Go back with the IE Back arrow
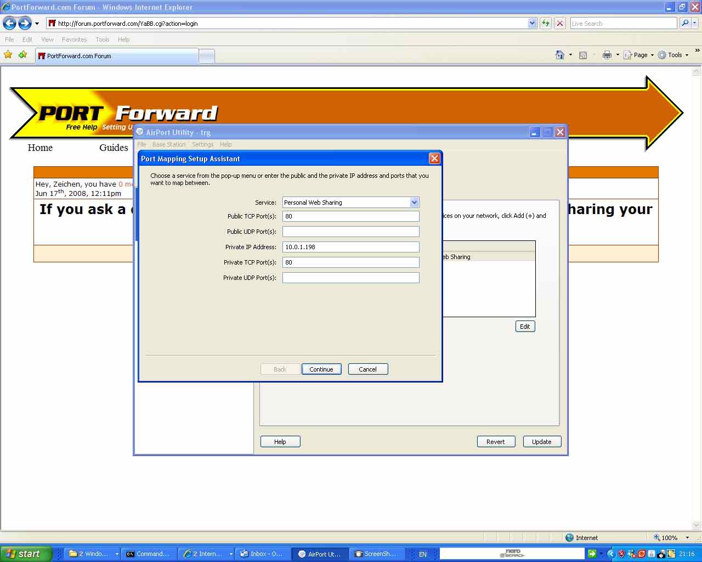Screen dimensions: 702x562 [x=9, y=23]
